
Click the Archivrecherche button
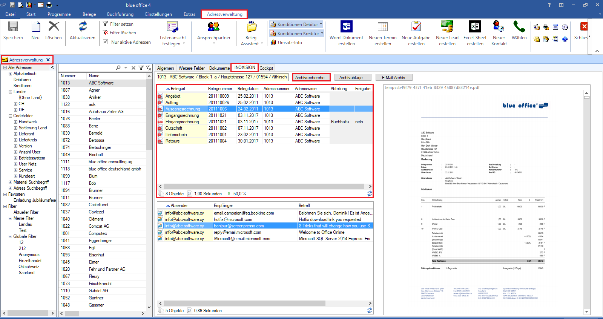click(311, 77)
